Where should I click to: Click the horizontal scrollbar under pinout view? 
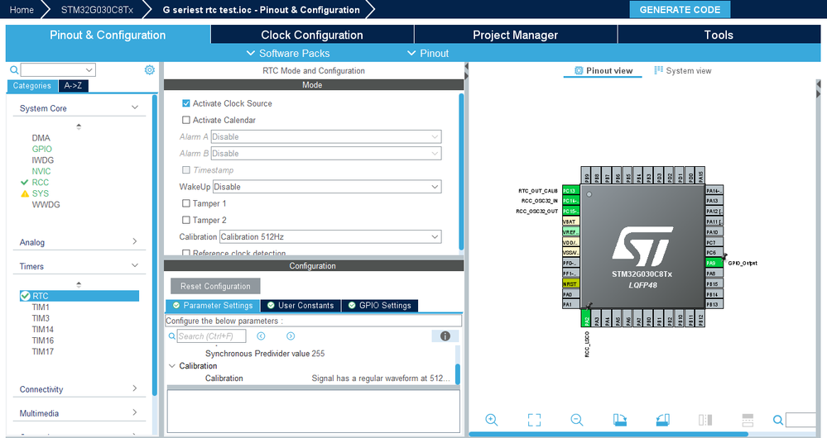tap(608, 435)
